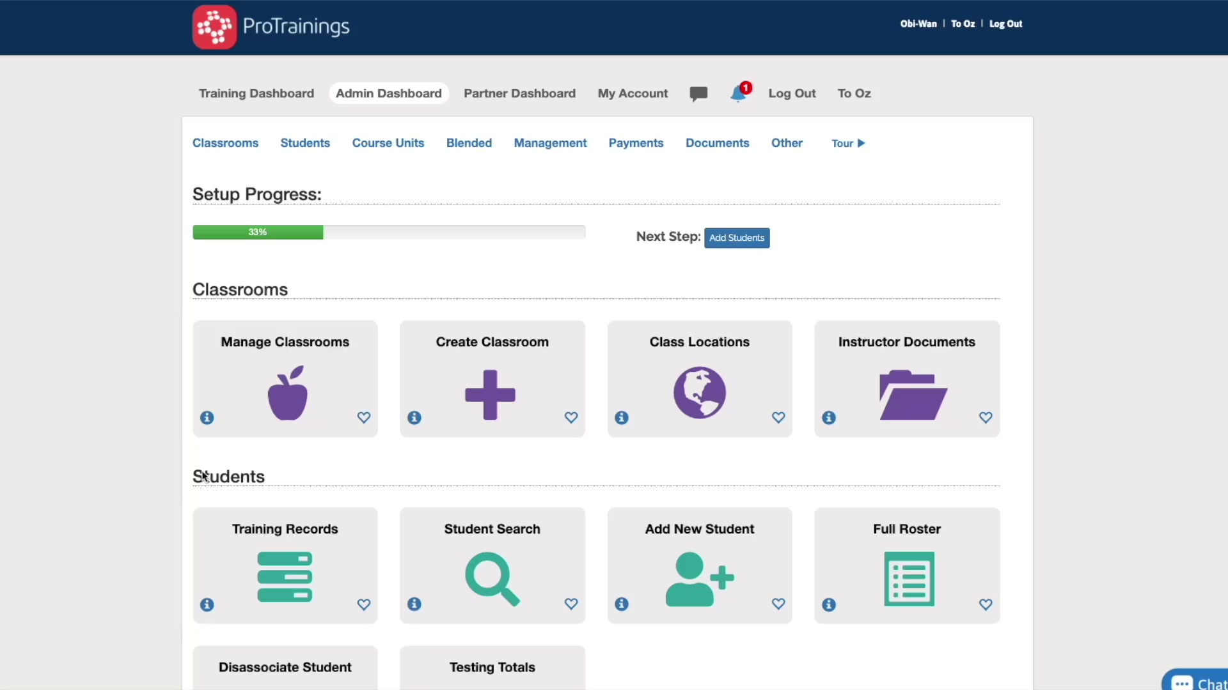Click To Oz in the dashboard nav
Screen dimensions: 1228x690
point(854,93)
